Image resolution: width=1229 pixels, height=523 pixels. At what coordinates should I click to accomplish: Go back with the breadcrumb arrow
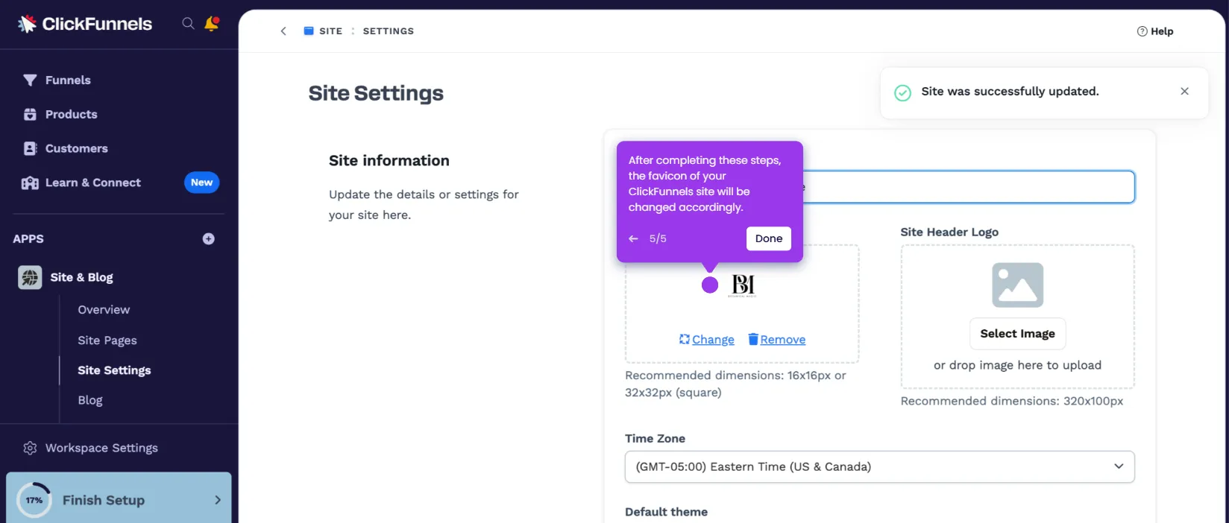point(283,31)
